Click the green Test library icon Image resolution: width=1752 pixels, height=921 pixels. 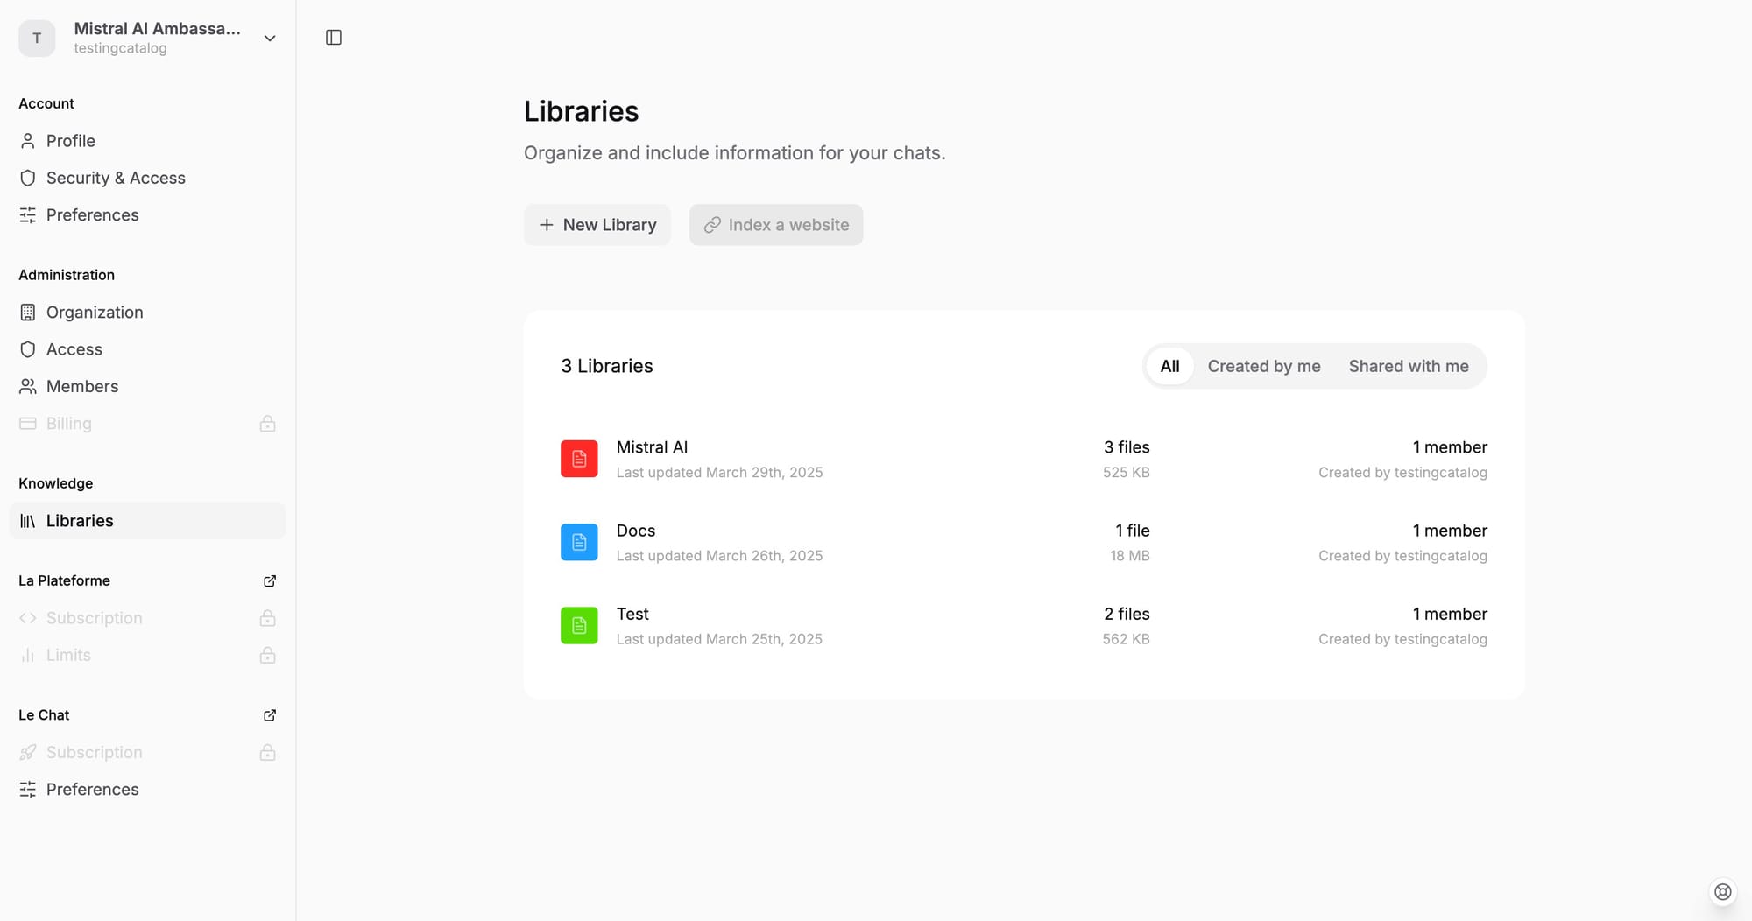(x=579, y=626)
